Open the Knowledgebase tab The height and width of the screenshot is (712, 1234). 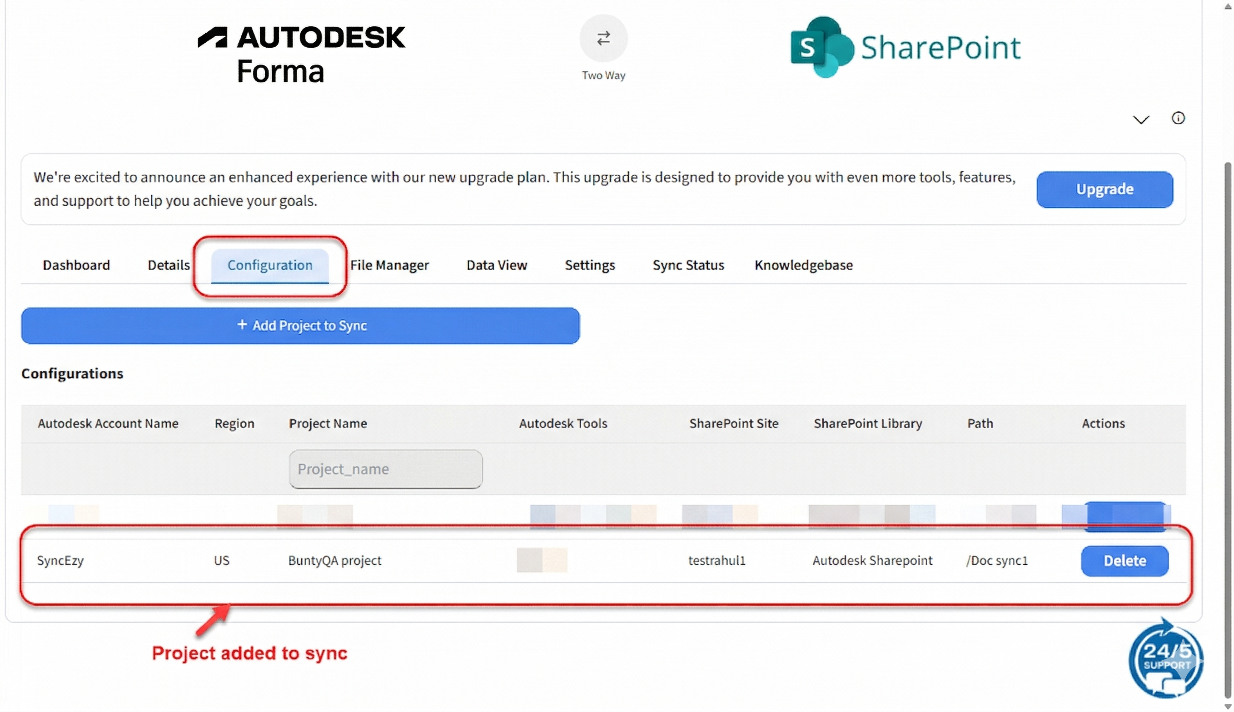click(803, 265)
